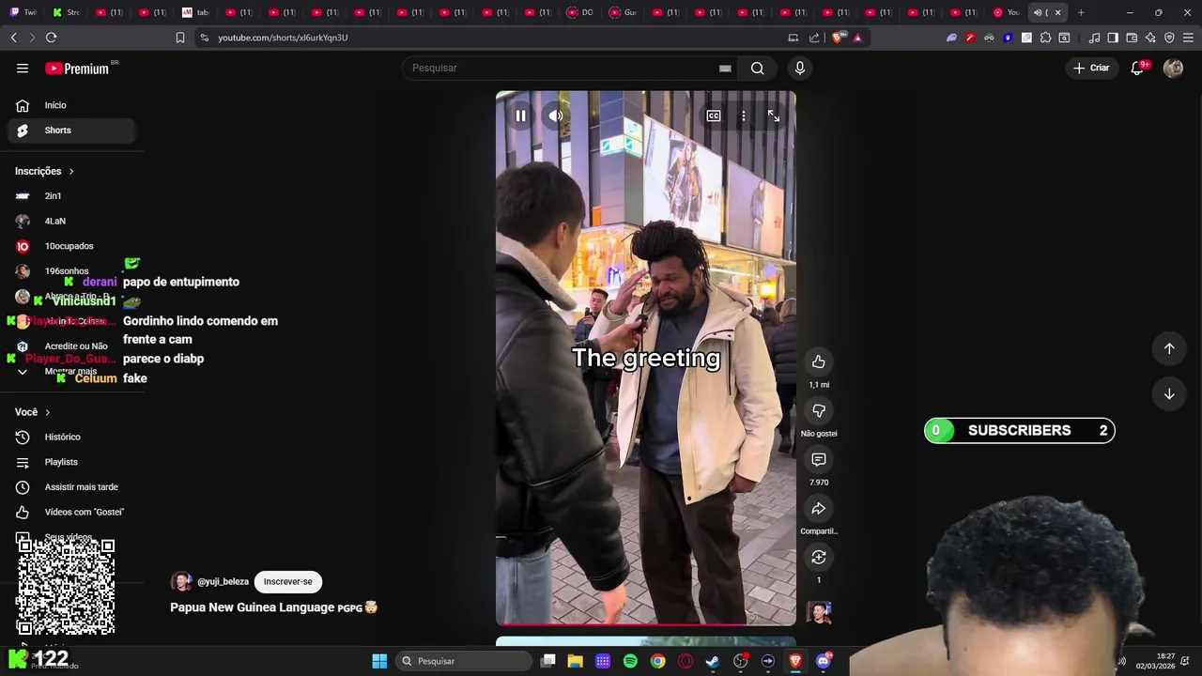Open the taskbar clock showing 18:27
This screenshot has width=1202, height=676.
(1155, 661)
